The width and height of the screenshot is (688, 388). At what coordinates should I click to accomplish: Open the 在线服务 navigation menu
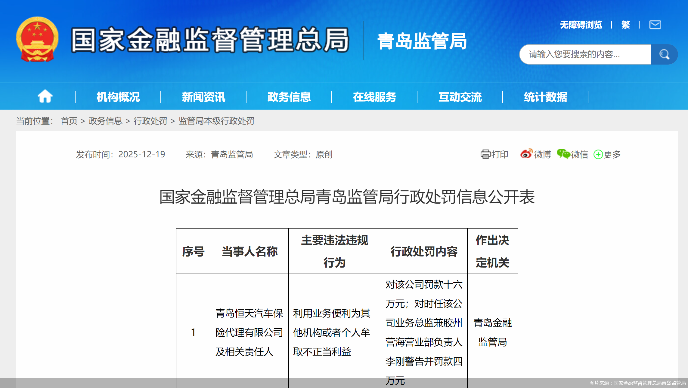click(x=375, y=96)
